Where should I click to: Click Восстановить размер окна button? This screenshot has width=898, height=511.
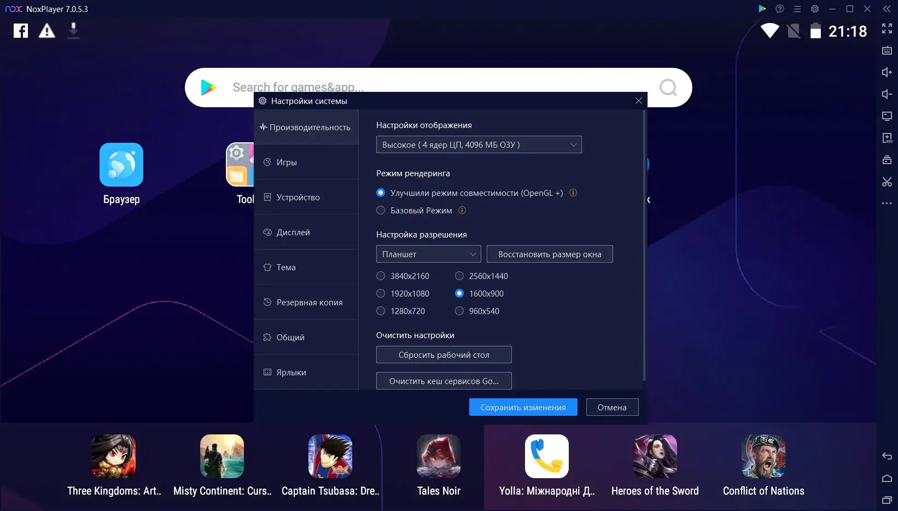click(x=550, y=254)
